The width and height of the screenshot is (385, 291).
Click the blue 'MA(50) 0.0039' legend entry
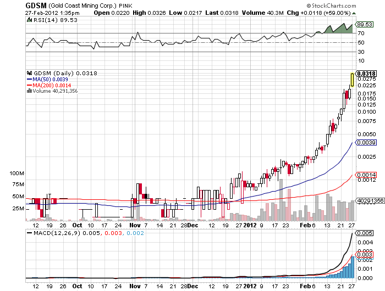(x=47, y=80)
